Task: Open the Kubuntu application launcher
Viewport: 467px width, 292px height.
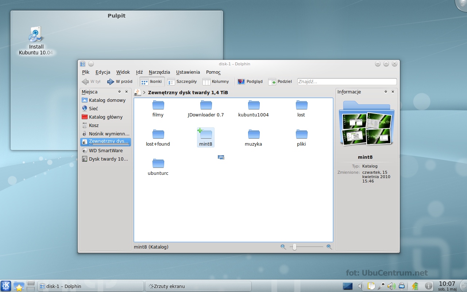Action: pos(5,286)
